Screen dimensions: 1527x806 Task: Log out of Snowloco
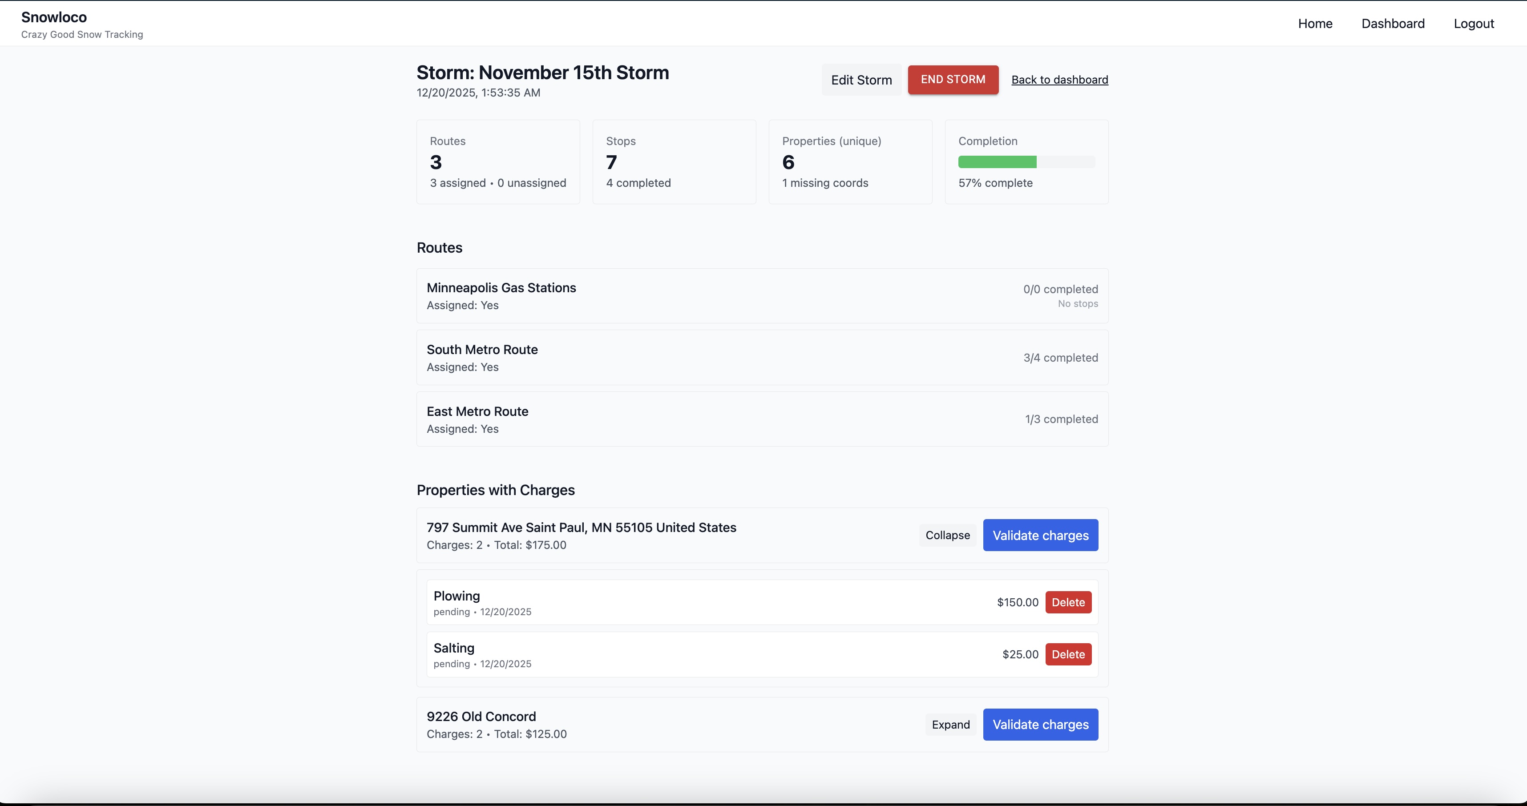coord(1474,24)
